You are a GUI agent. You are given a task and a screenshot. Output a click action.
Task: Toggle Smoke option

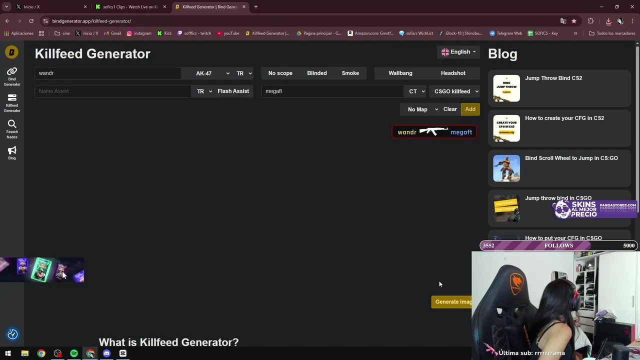click(x=350, y=73)
